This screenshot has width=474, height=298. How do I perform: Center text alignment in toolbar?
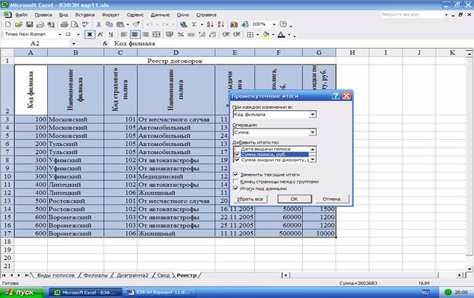[x=134, y=34]
